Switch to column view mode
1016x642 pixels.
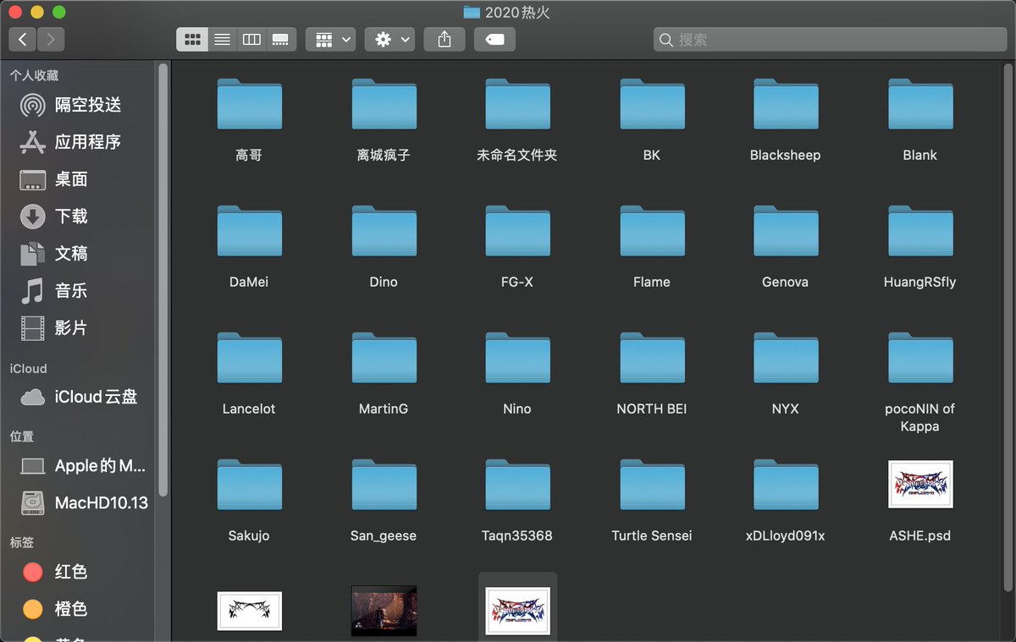pos(251,39)
